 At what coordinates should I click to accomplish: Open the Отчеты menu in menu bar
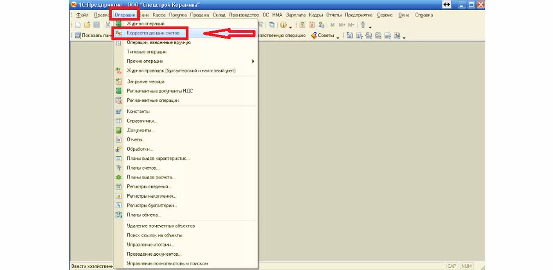(x=334, y=15)
